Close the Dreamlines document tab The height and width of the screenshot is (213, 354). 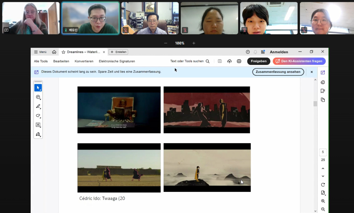coord(104,52)
